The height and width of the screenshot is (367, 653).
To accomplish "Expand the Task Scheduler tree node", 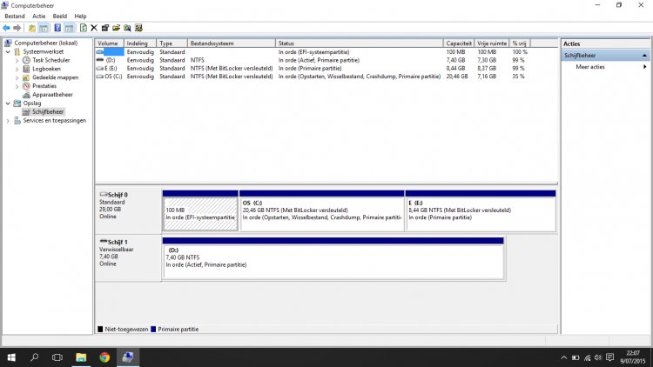I will [x=17, y=60].
